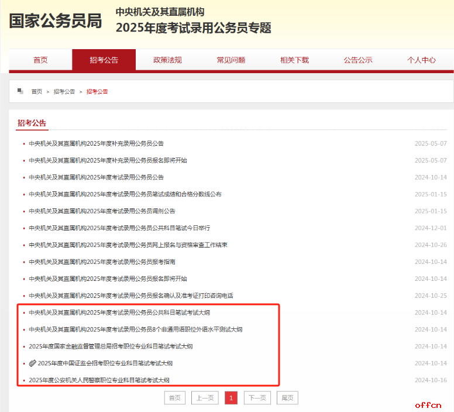Open 公安机关人民警察职位专业科目大纲 link
The image size is (454, 412).
coord(99,380)
